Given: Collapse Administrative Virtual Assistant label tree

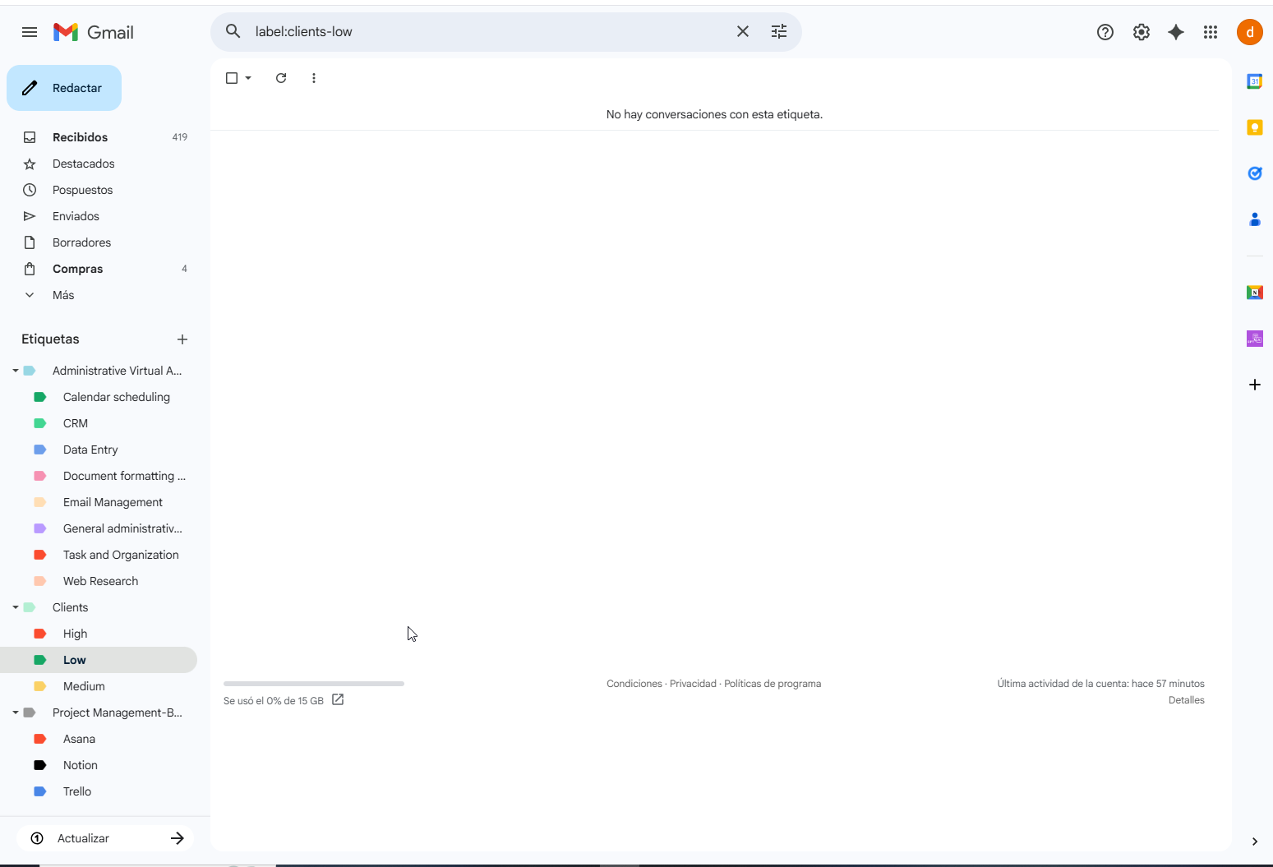Looking at the screenshot, I should [16, 371].
